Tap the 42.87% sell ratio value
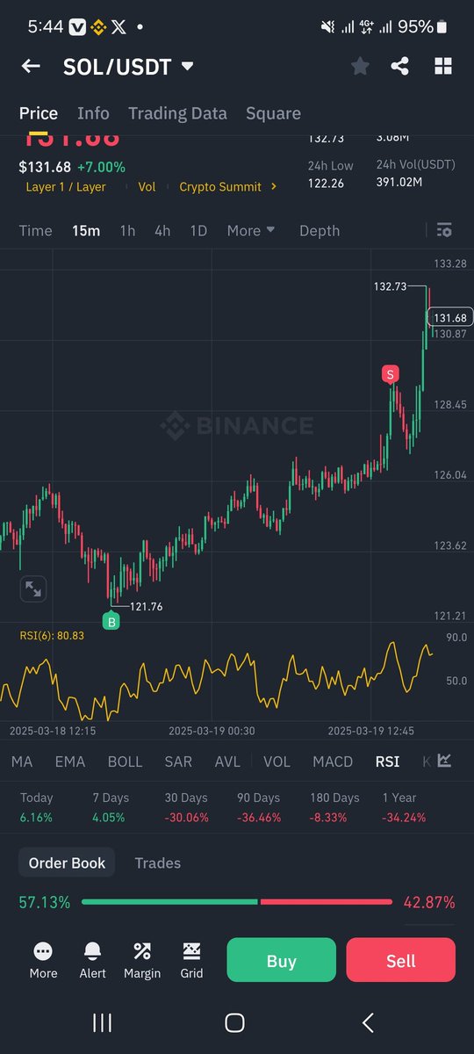 429,902
